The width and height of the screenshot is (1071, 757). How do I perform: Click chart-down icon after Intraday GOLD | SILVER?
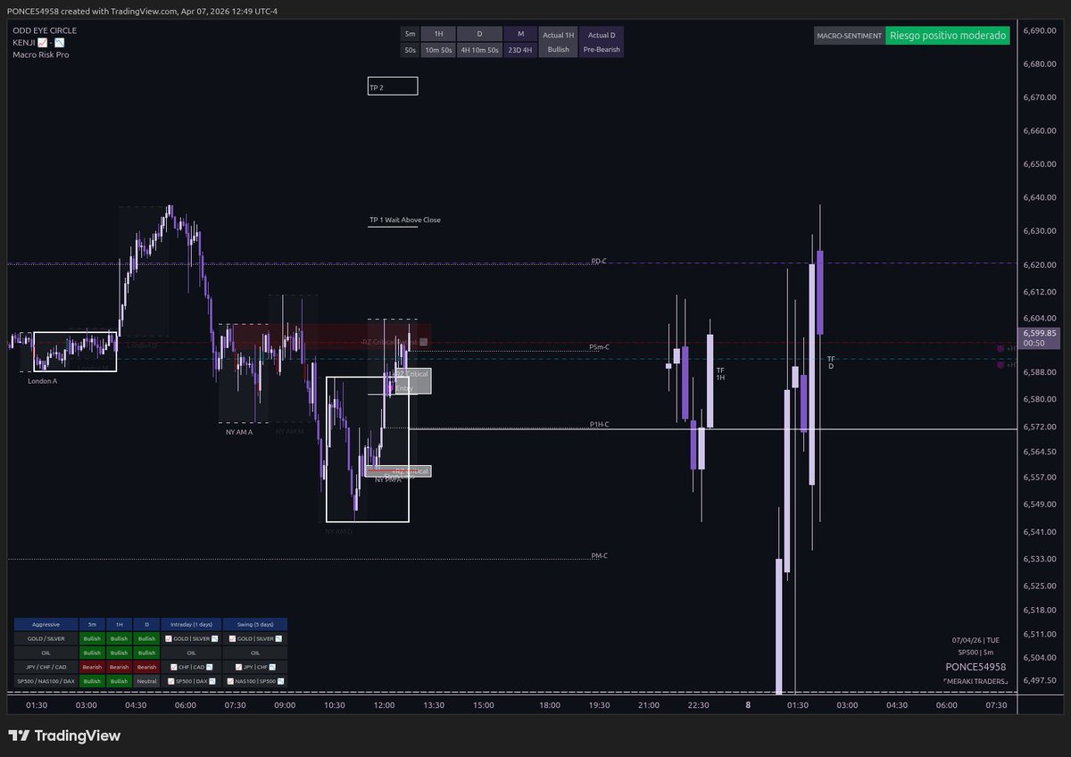click(x=214, y=639)
